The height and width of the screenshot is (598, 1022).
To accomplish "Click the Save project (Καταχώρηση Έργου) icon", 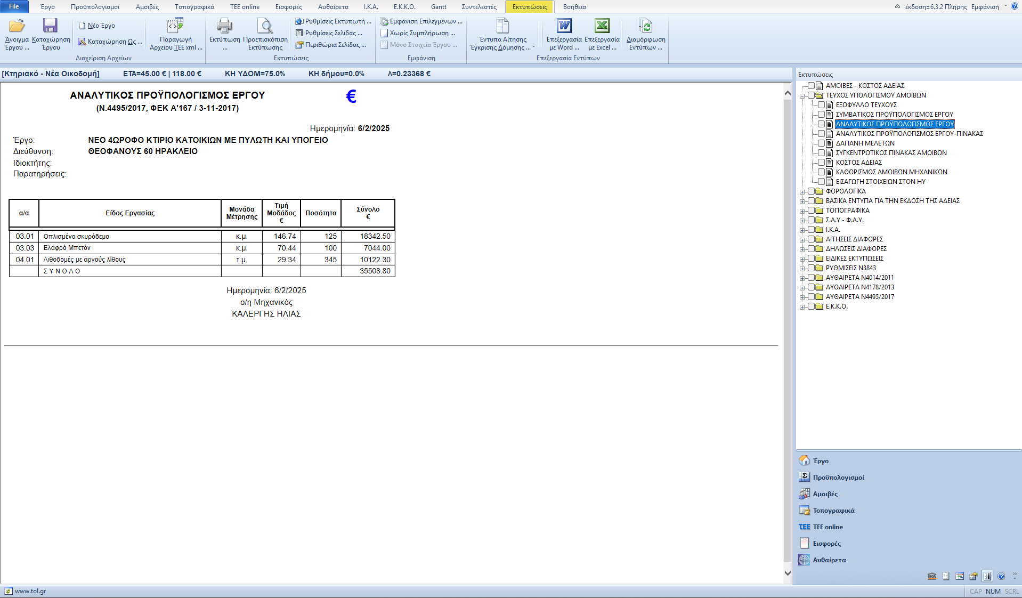I will 50,26.
